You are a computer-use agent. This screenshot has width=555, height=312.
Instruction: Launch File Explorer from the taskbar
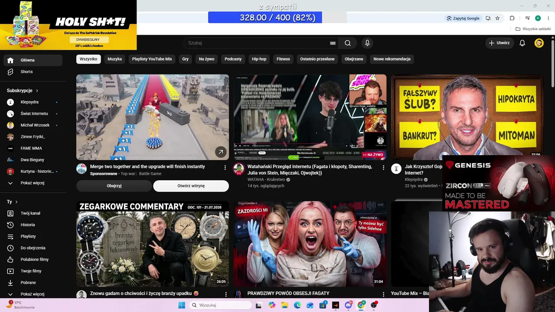(284, 305)
